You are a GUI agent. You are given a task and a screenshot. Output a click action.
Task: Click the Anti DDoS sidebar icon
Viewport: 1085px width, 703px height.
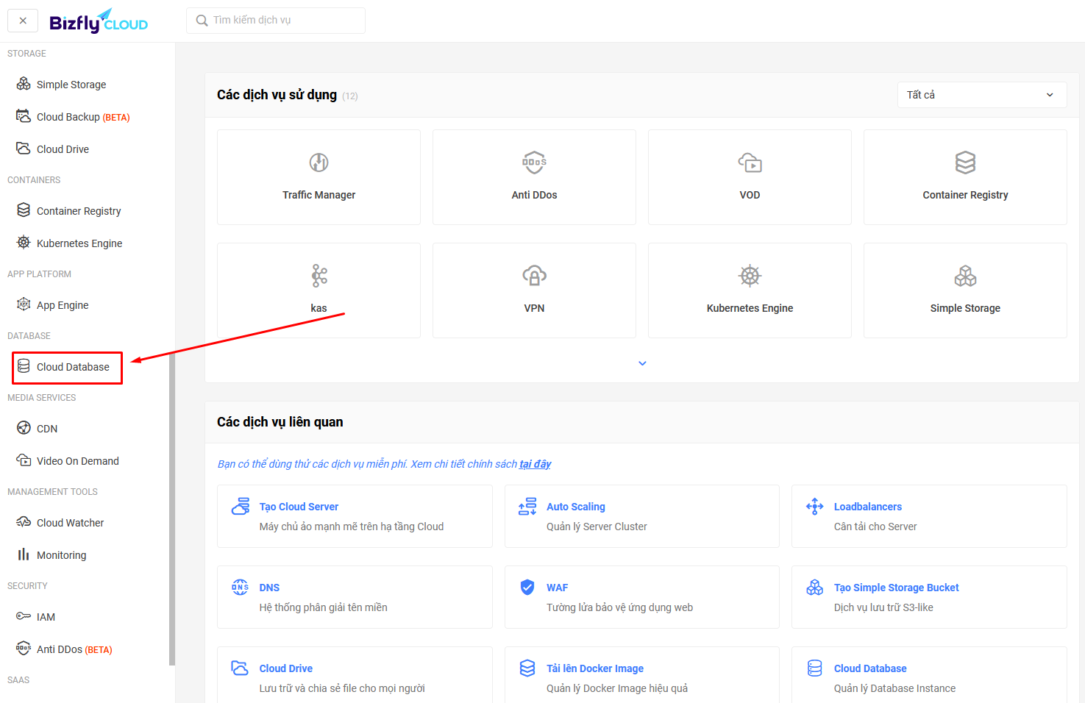click(24, 649)
